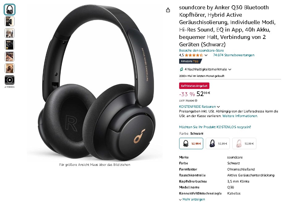This screenshot has width=286, height=202.
Task: Expand KOSTENFREIE Retouren information
Action: 199,107
